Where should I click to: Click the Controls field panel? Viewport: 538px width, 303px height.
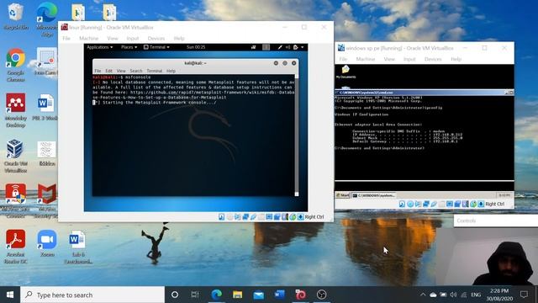496,221
